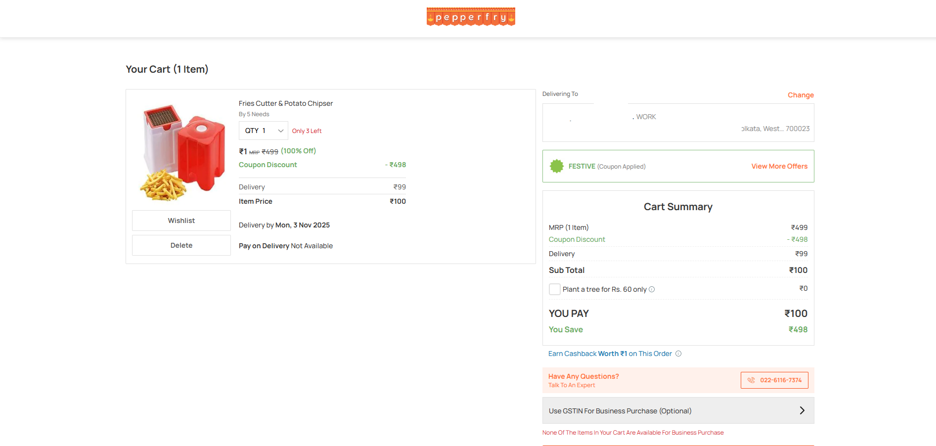Screen dimensions: 936x446
Task: Expand Use GSTIN For Business Purchase
Action: pyautogui.click(x=620, y=411)
